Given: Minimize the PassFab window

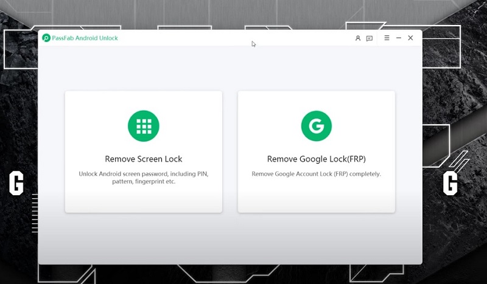Looking at the screenshot, I should point(399,38).
